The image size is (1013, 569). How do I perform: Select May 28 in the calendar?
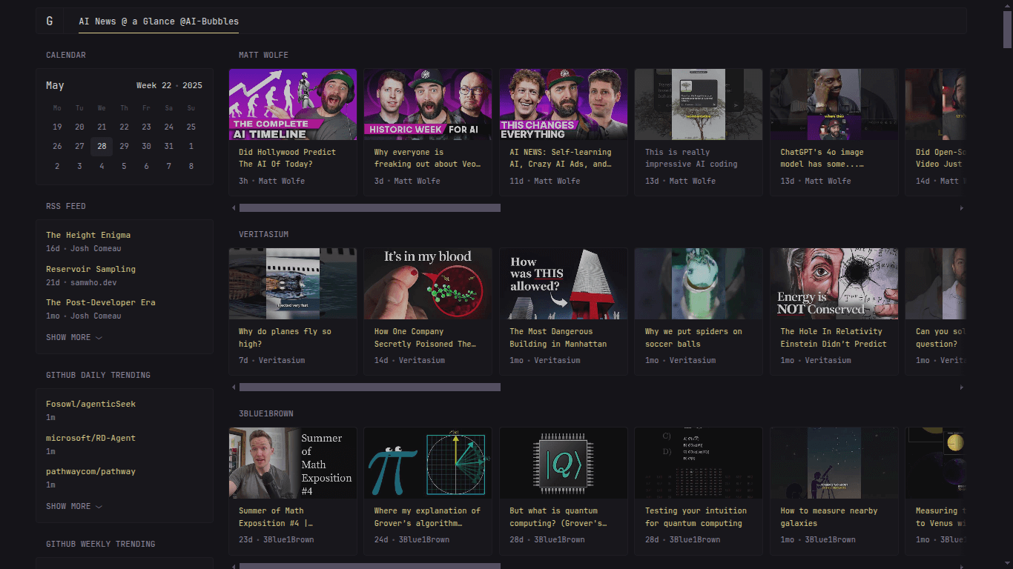click(102, 146)
